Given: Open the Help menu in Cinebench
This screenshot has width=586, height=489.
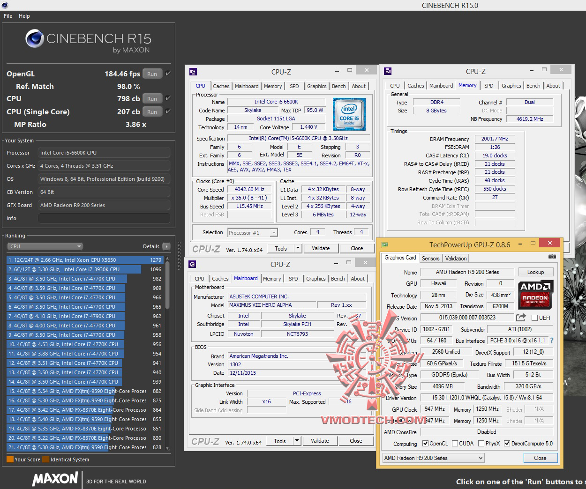Looking at the screenshot, I should [24, 16].
